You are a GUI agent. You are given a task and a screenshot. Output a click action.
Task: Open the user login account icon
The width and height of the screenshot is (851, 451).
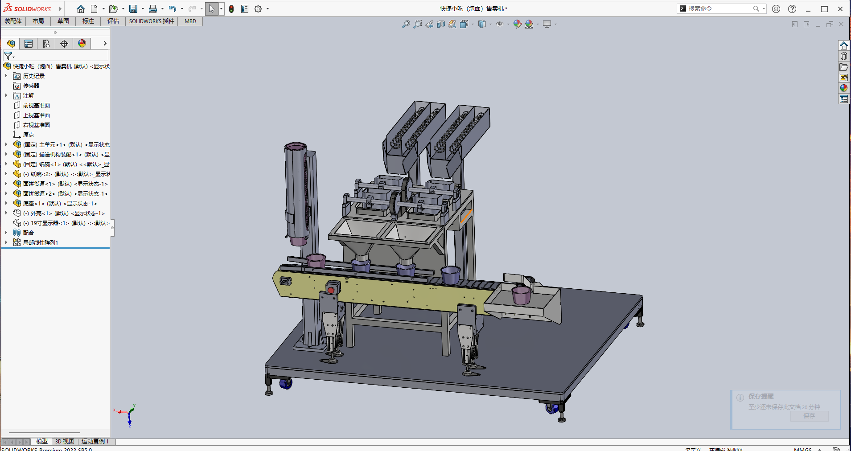776,9
